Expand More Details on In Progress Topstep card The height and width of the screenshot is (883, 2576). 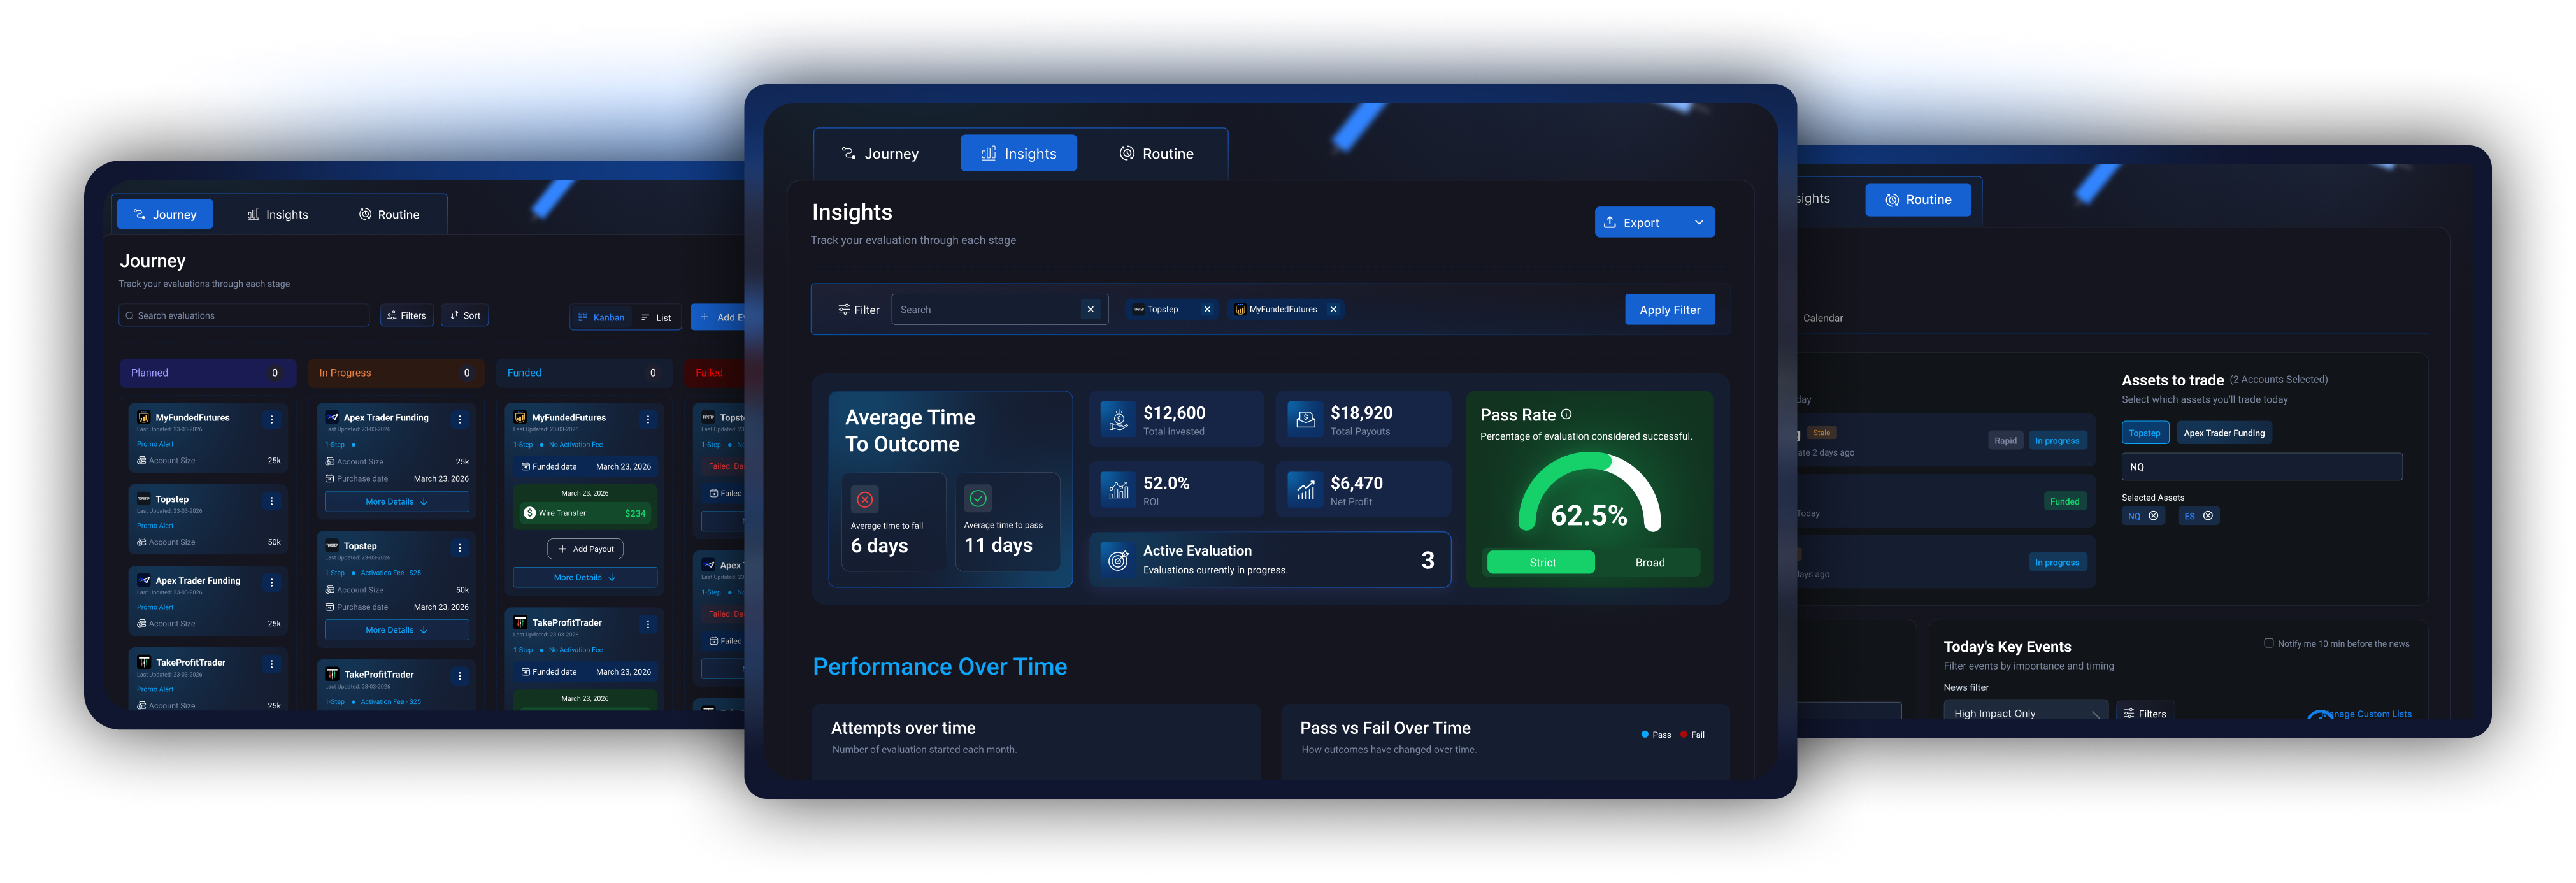(x=396, y=630)
